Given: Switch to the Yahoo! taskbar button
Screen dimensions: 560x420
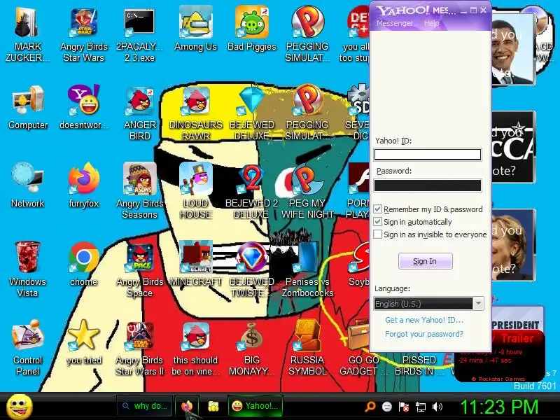Looking at the screenshot, I should (255, 406).
